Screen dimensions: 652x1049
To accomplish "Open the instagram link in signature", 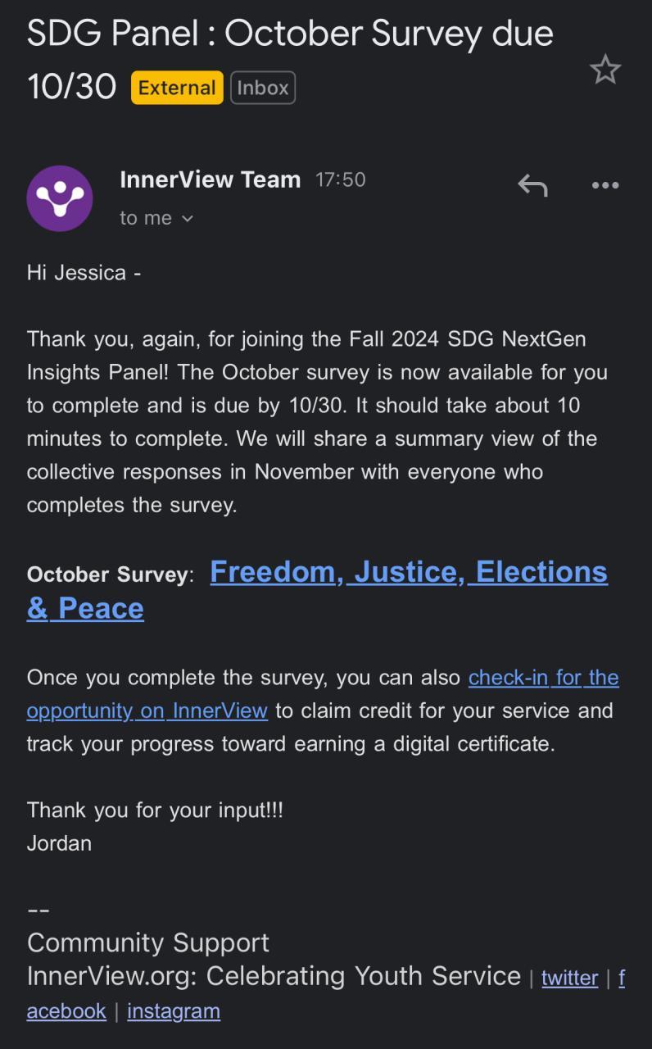I will tap(174, 1010).
